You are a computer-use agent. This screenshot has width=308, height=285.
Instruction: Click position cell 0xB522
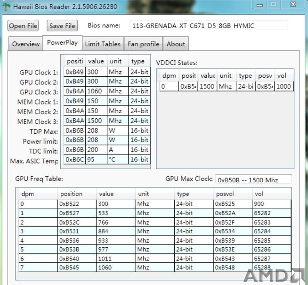coord(77,204)
